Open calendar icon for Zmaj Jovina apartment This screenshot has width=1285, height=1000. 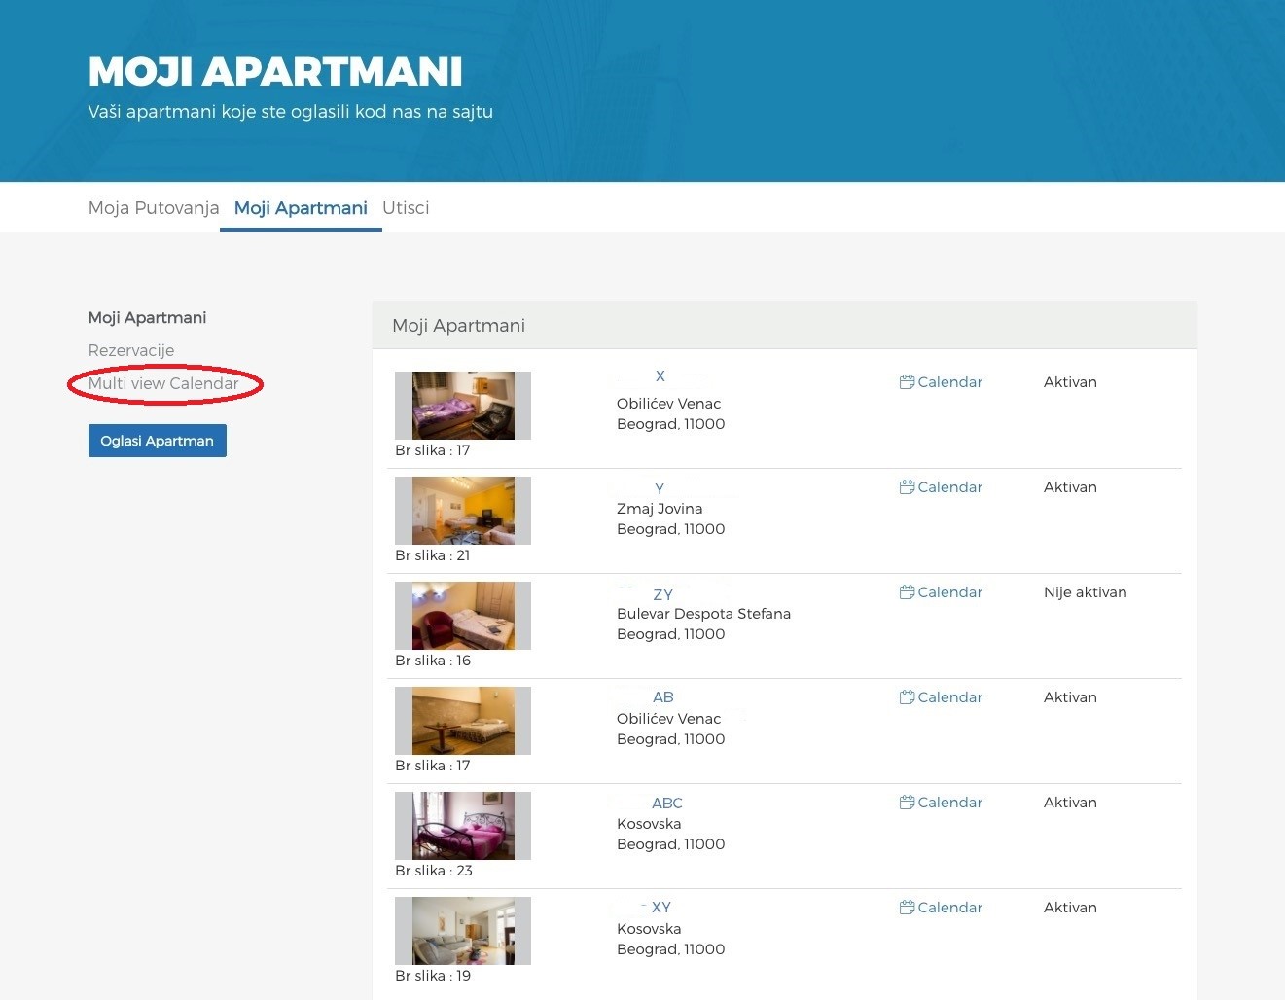pyautogui.click(x=907, y=487)
